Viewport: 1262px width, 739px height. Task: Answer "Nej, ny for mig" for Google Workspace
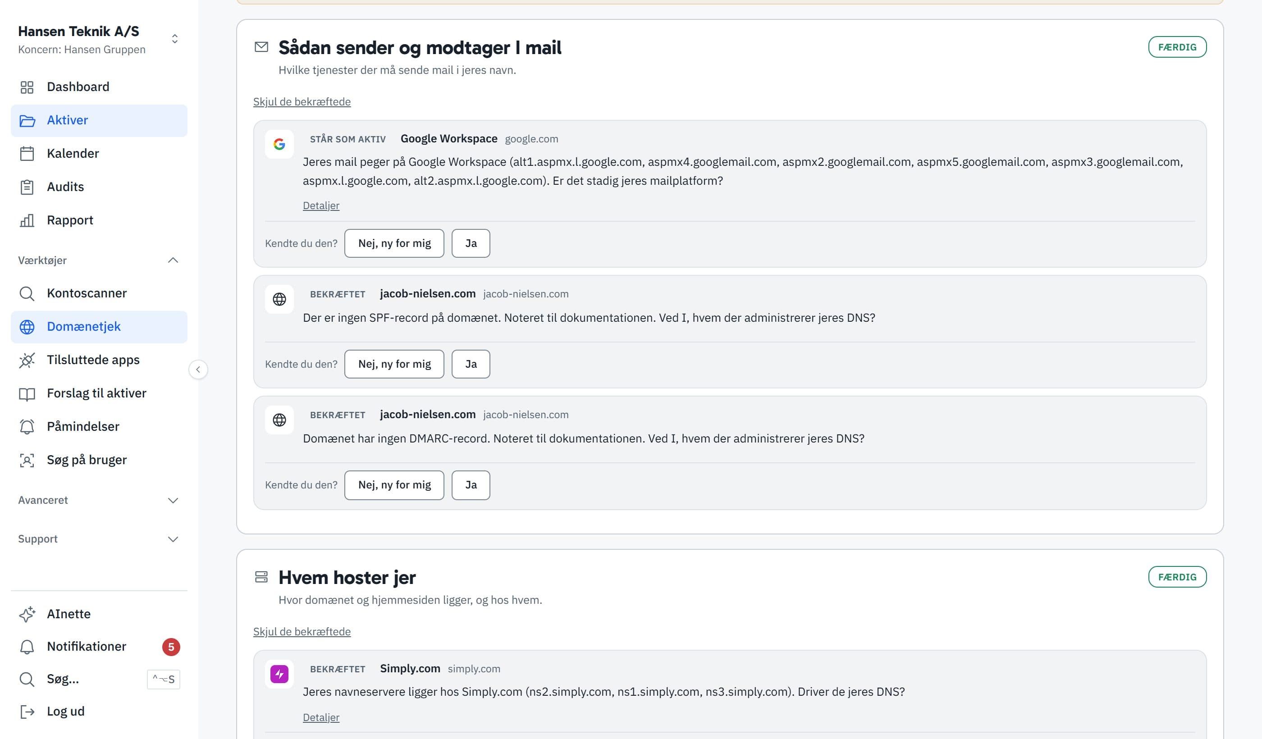click(394, 243)
